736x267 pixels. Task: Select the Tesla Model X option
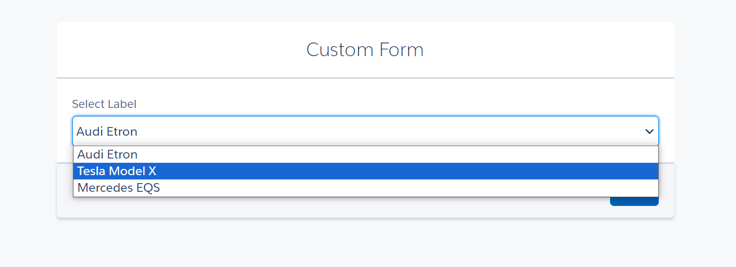click(117, 171)
